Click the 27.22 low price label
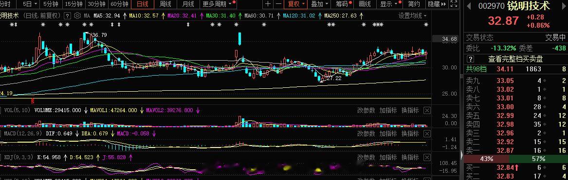Viewport: 568px width, 180px height. click(334, 78)
